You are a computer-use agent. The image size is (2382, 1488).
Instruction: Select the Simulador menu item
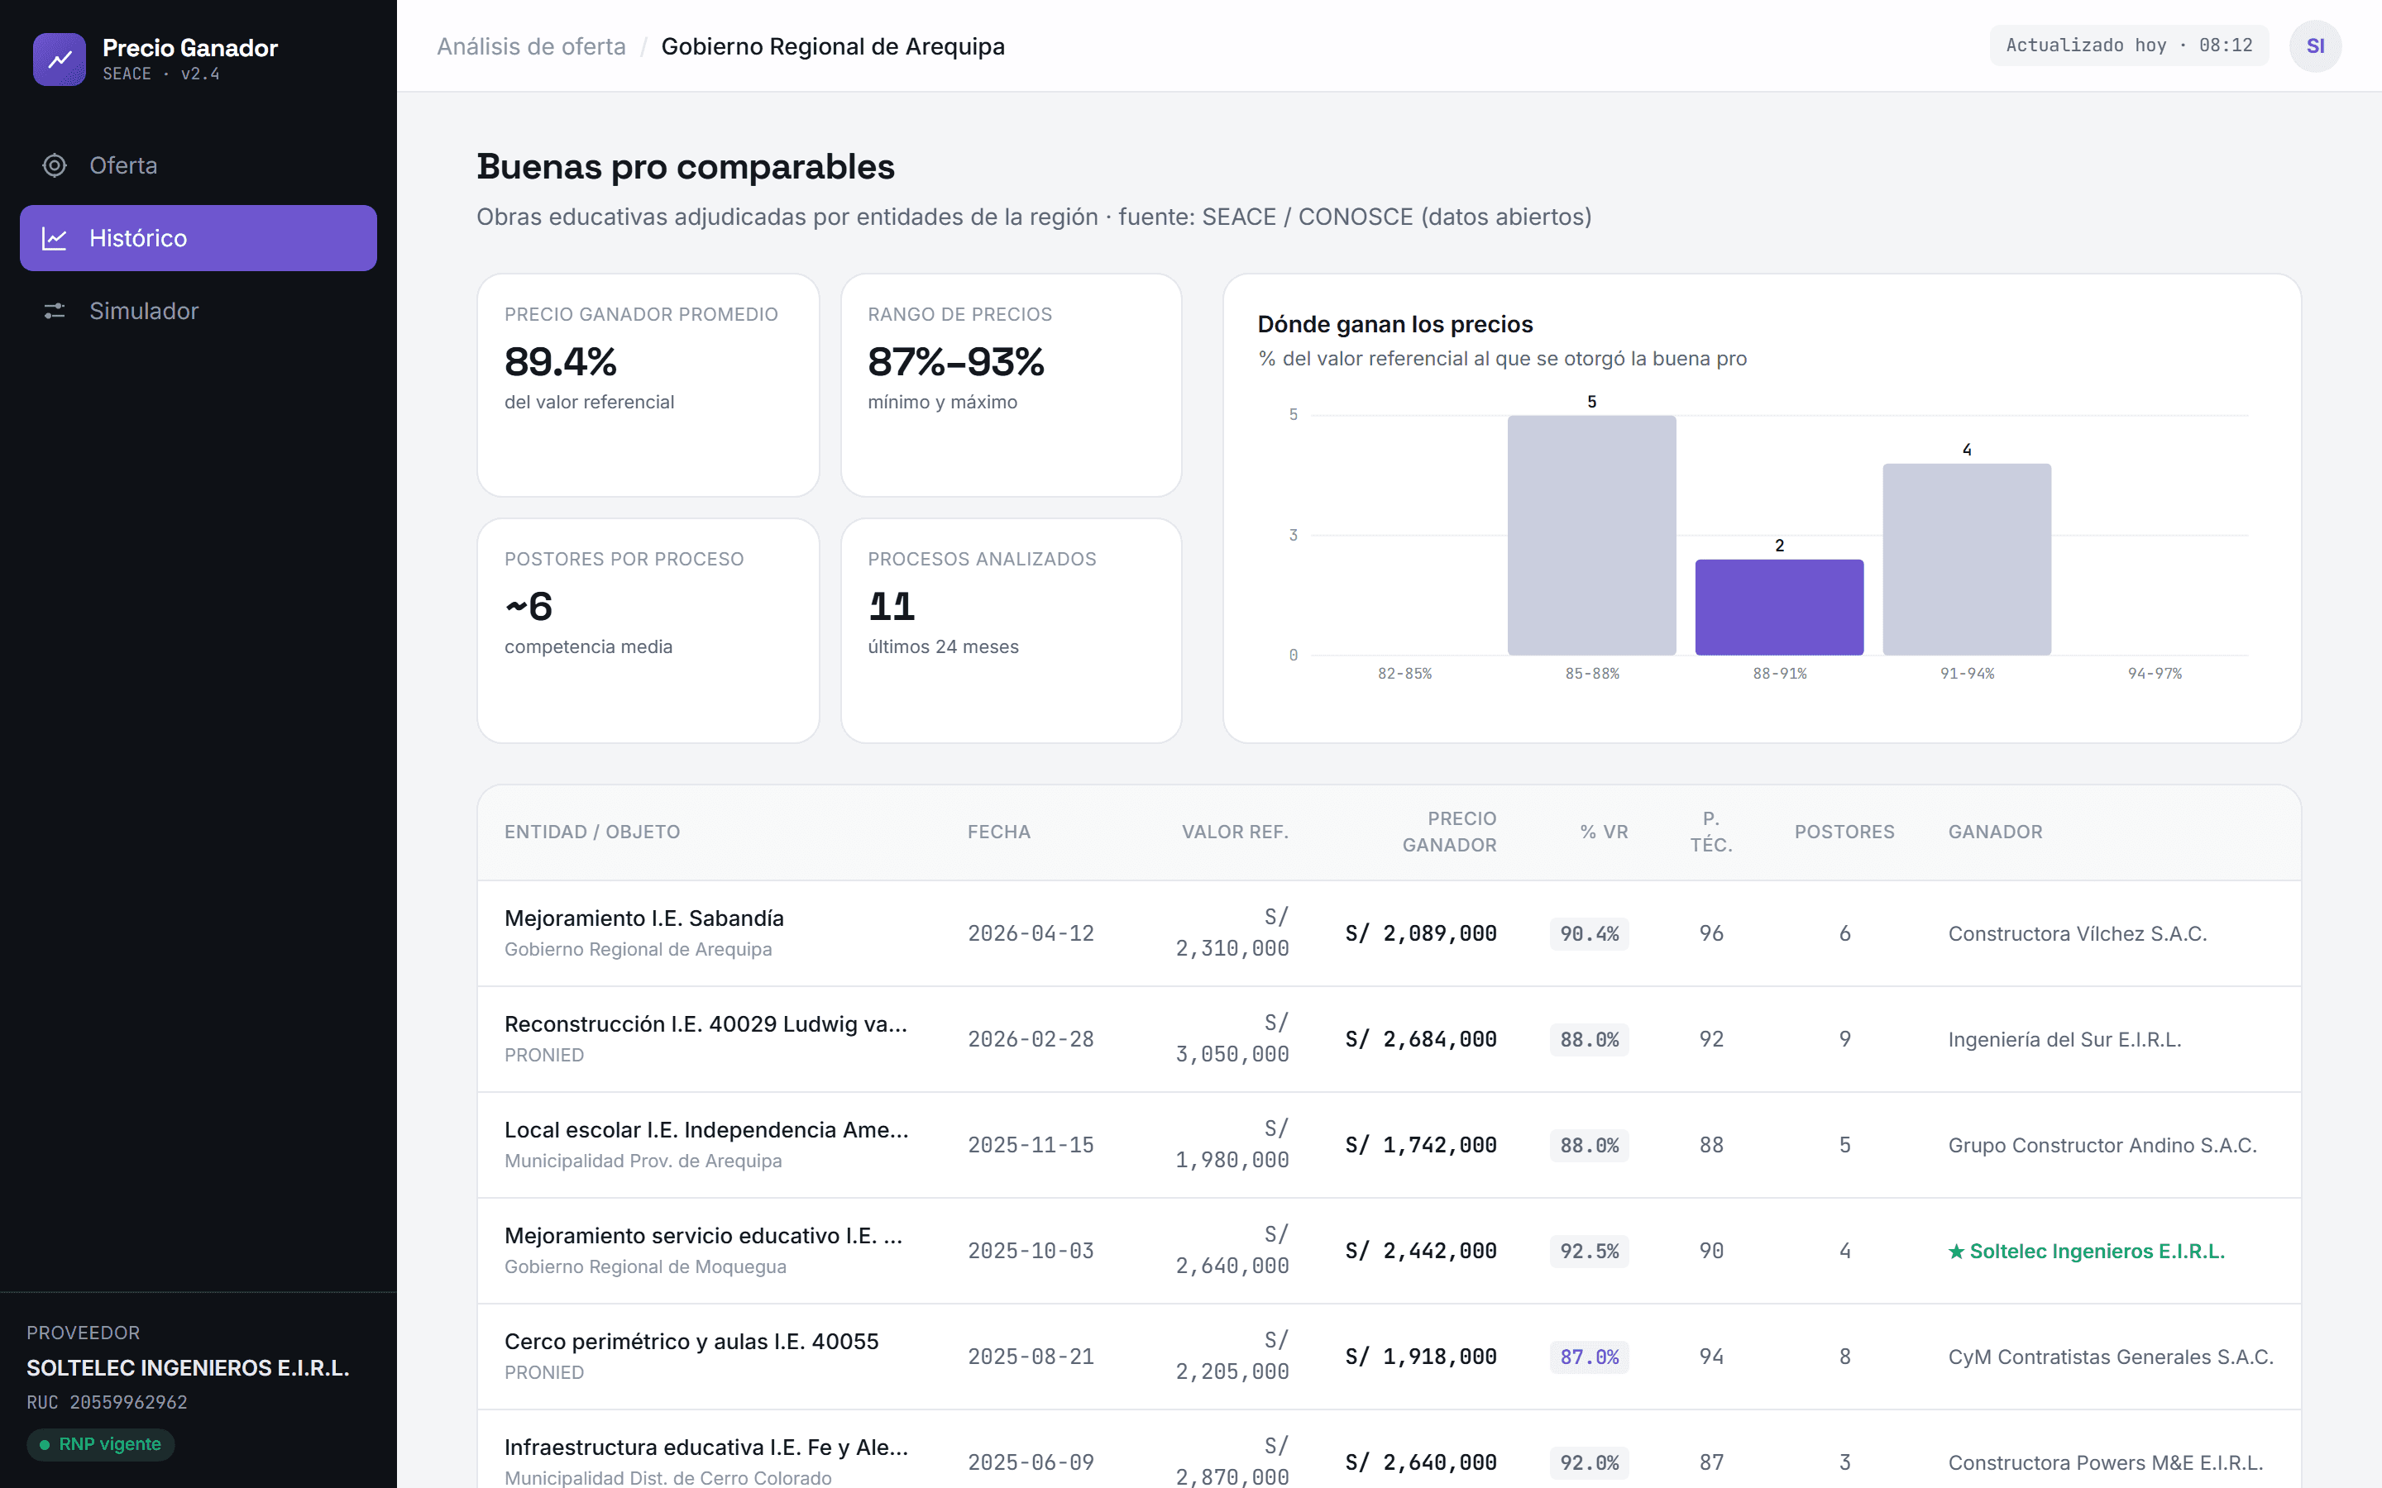click(198, 311)
